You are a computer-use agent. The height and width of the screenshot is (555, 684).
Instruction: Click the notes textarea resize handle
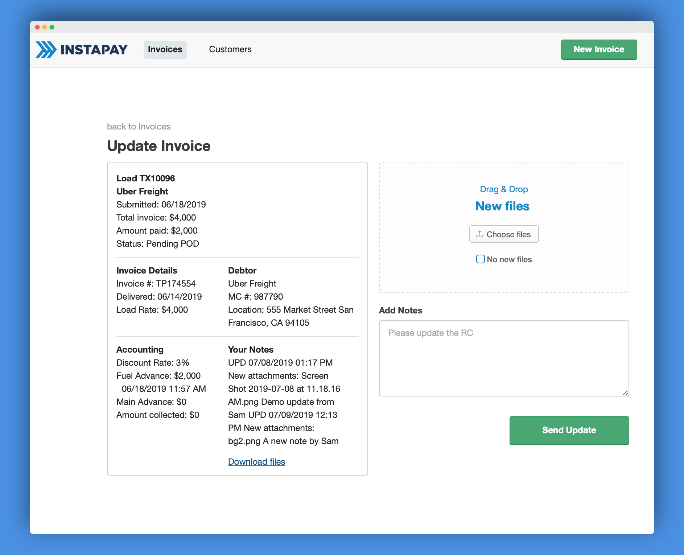tap(625, 392)
